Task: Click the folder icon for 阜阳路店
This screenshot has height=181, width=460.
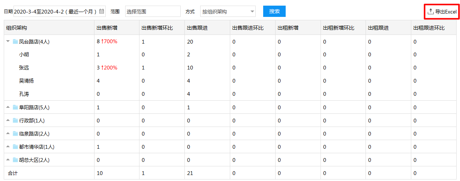Action: tap(15, 107)
